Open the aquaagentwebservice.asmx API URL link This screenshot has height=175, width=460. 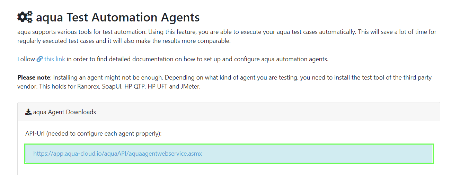coord(117,154)
